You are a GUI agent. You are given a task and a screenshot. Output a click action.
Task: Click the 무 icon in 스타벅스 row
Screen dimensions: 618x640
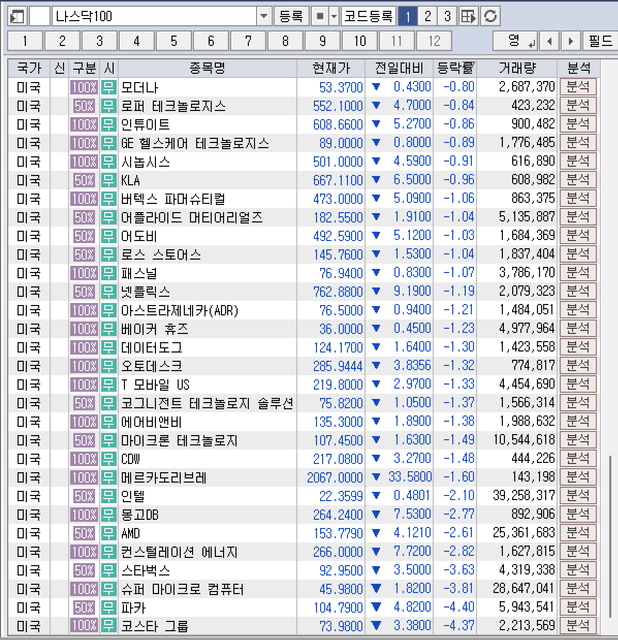[108, 570]
